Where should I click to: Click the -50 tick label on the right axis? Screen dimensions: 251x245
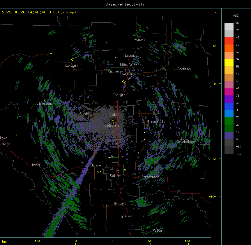[x=214, y=159]
